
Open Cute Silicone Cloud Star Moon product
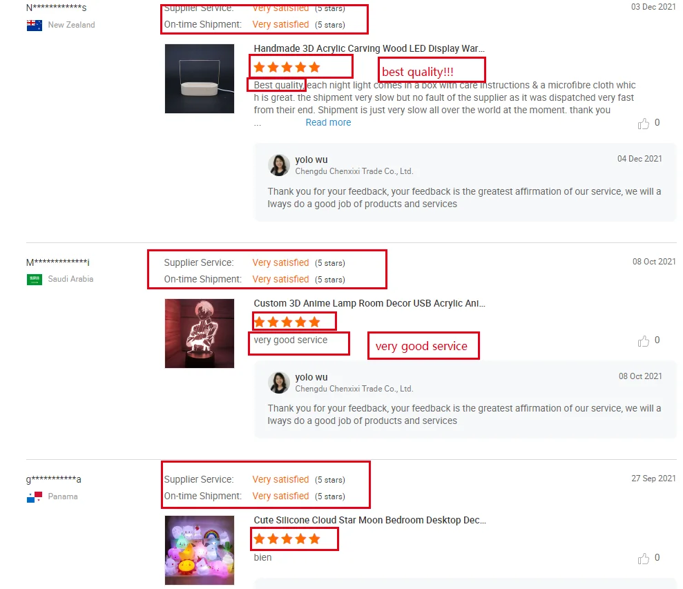(369, 520)
